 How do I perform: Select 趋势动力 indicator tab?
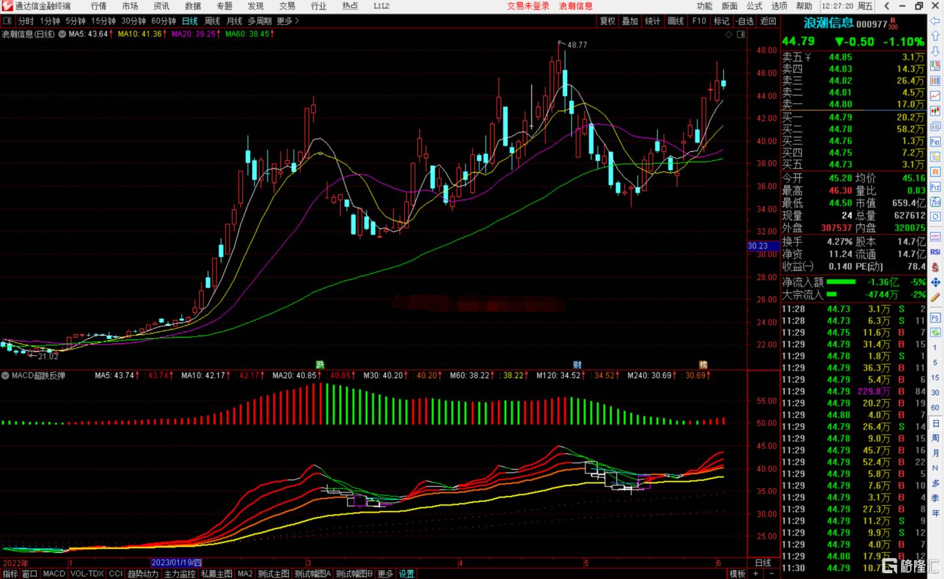pos(143,574)
